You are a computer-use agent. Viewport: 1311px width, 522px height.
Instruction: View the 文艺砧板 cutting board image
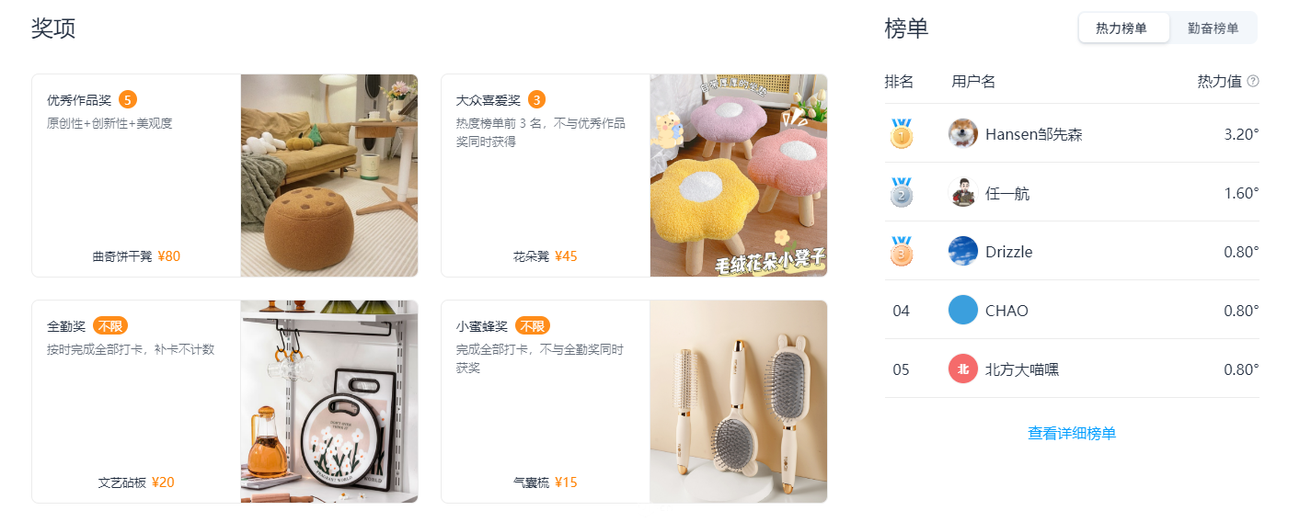329,402
